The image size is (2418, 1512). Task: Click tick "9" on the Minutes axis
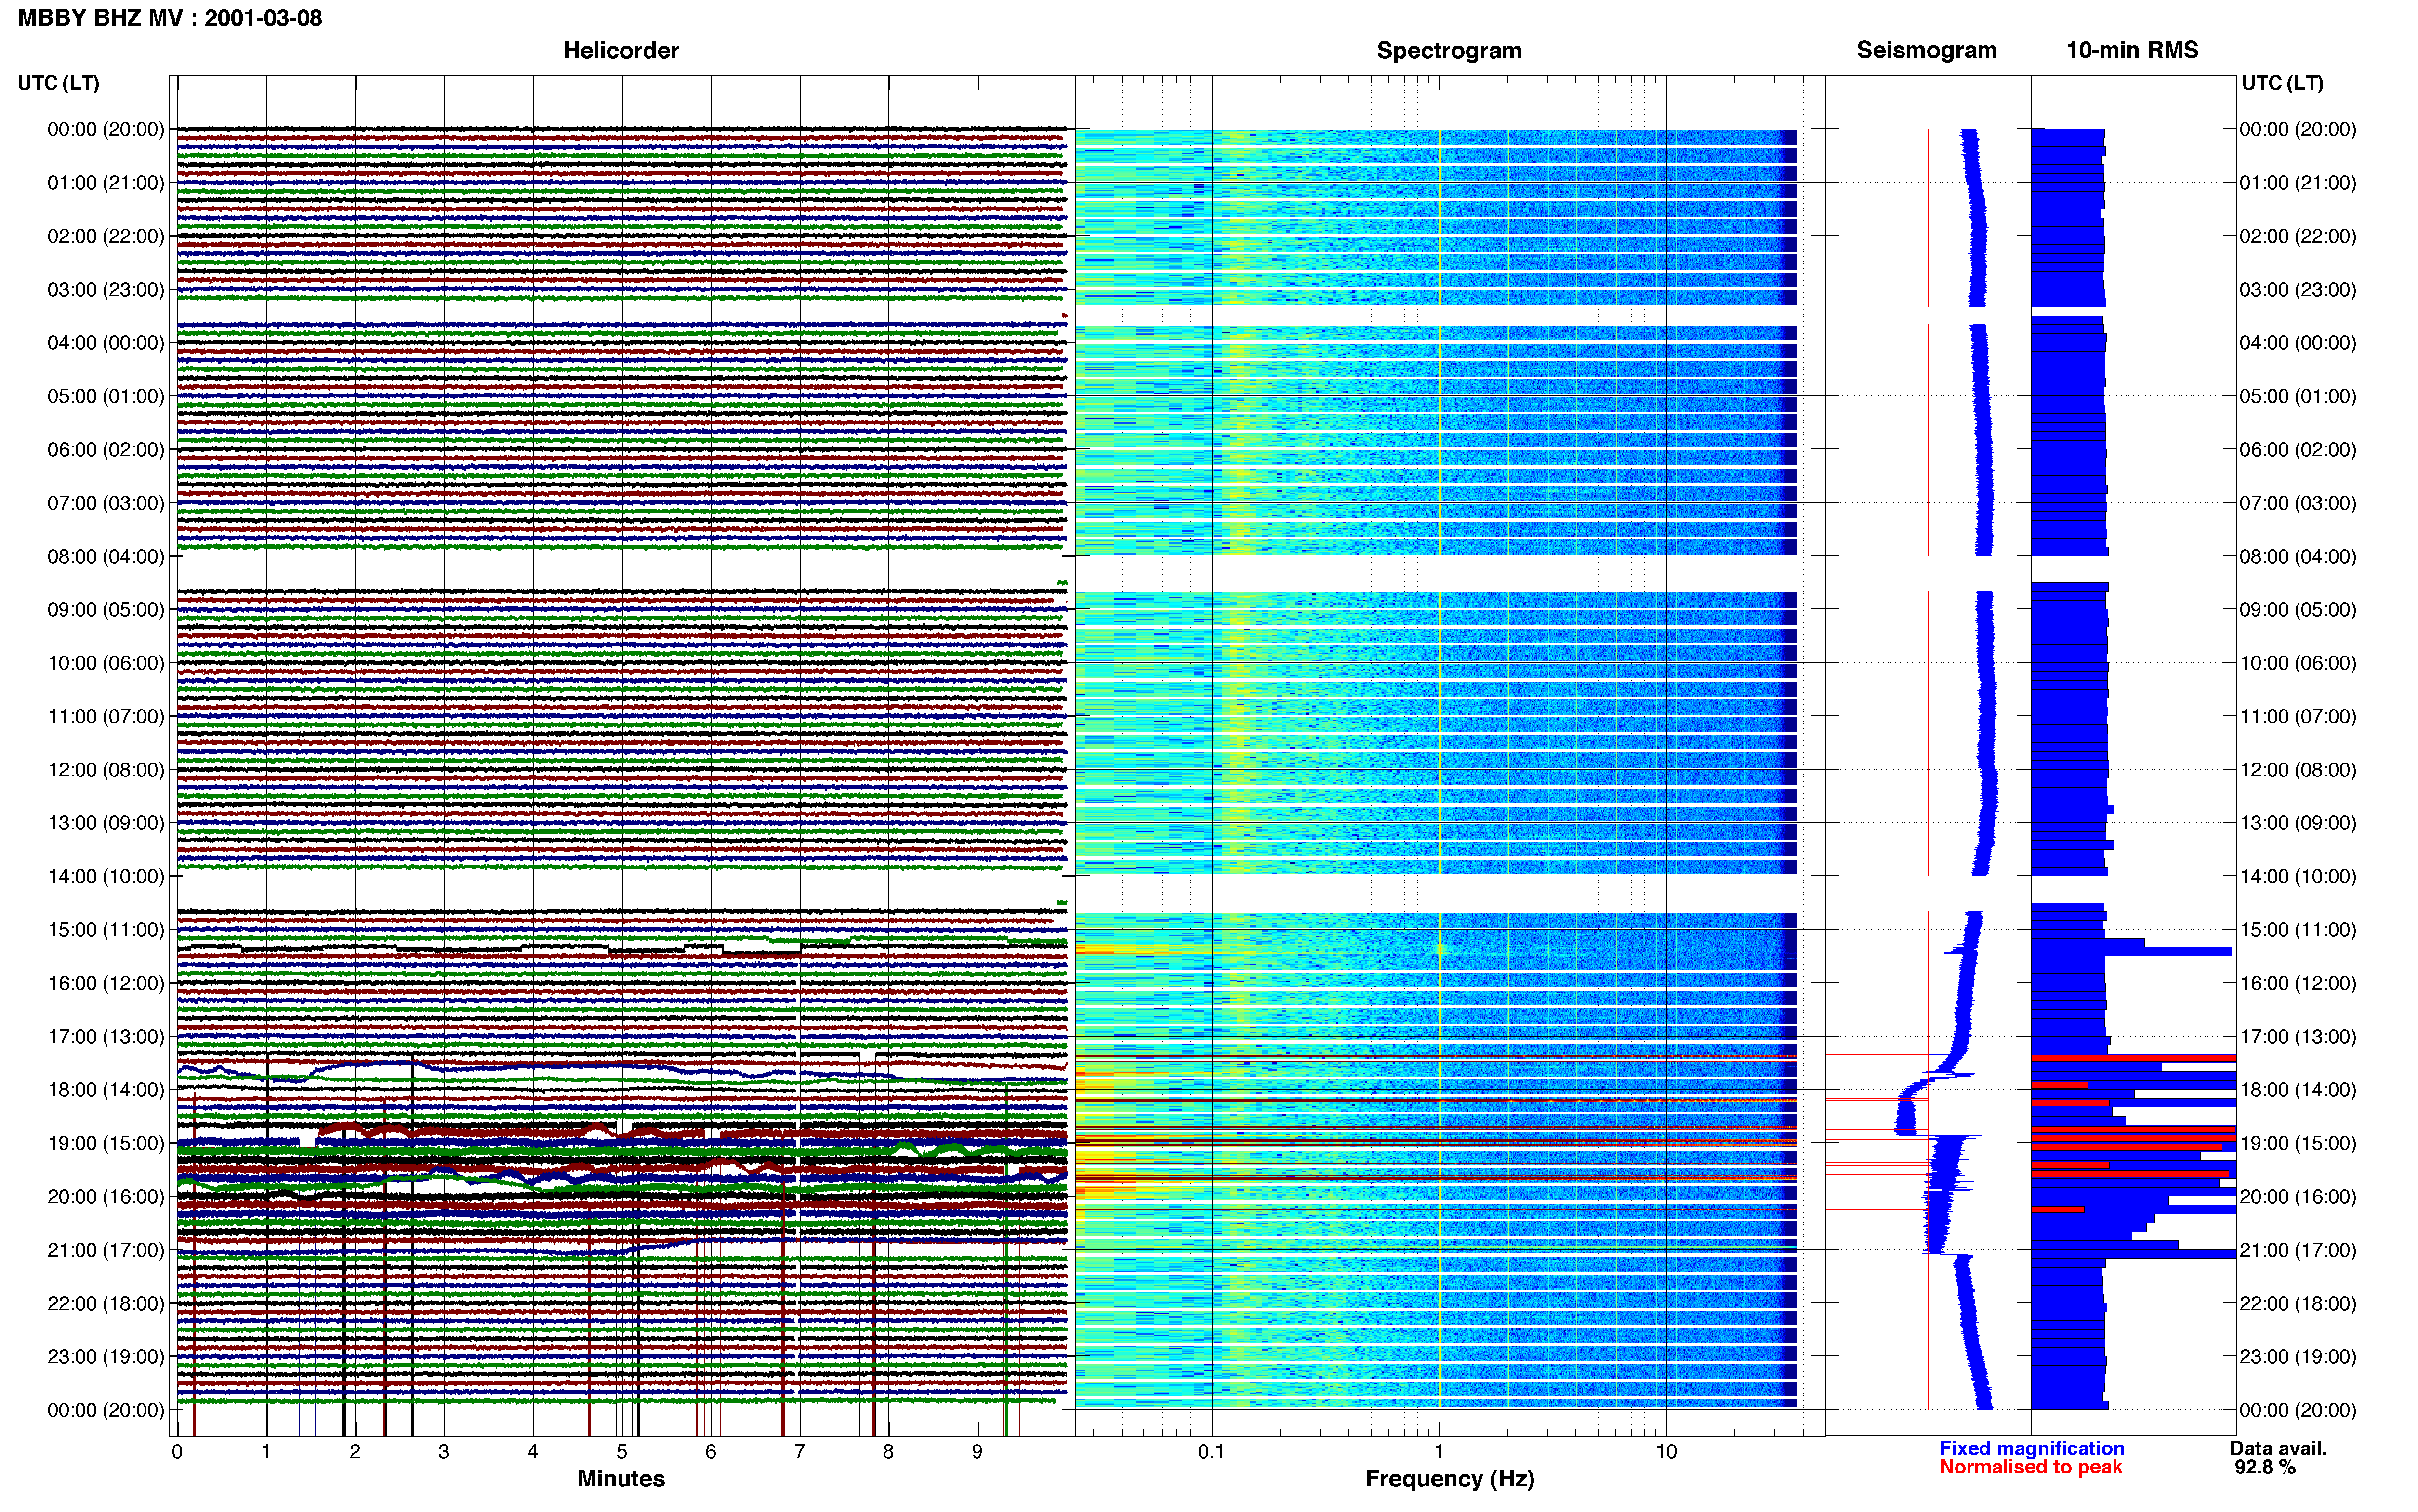click(x=977, y=1452)
